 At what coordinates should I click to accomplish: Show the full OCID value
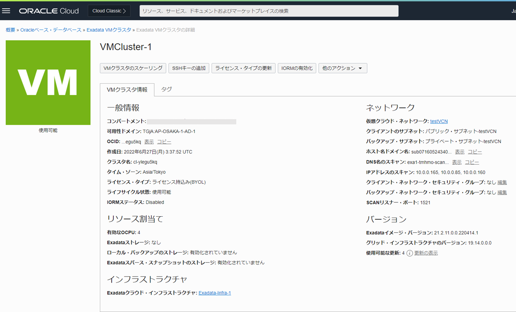tap(149, 142)
